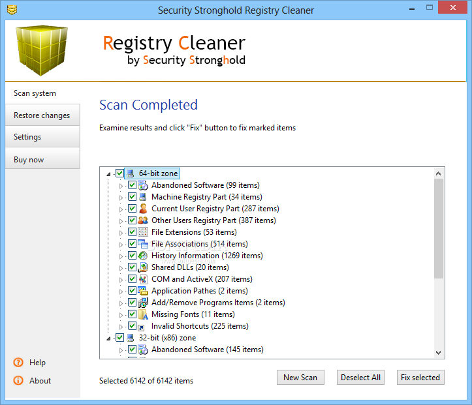
Task: Uncheck Abandoned Software (99 items) checkbox
Action: pos(132,185)
